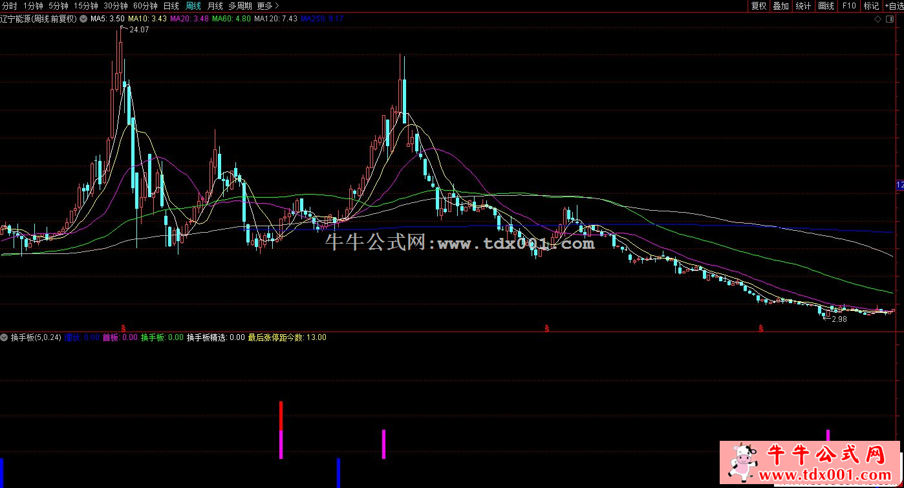Click the diamond icon at chart corner
The height and width of the screenshot is (488, 904).
point(877,19)
